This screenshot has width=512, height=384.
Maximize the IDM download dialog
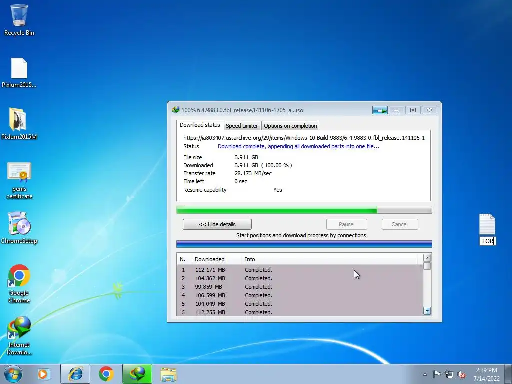coord(413,110)
